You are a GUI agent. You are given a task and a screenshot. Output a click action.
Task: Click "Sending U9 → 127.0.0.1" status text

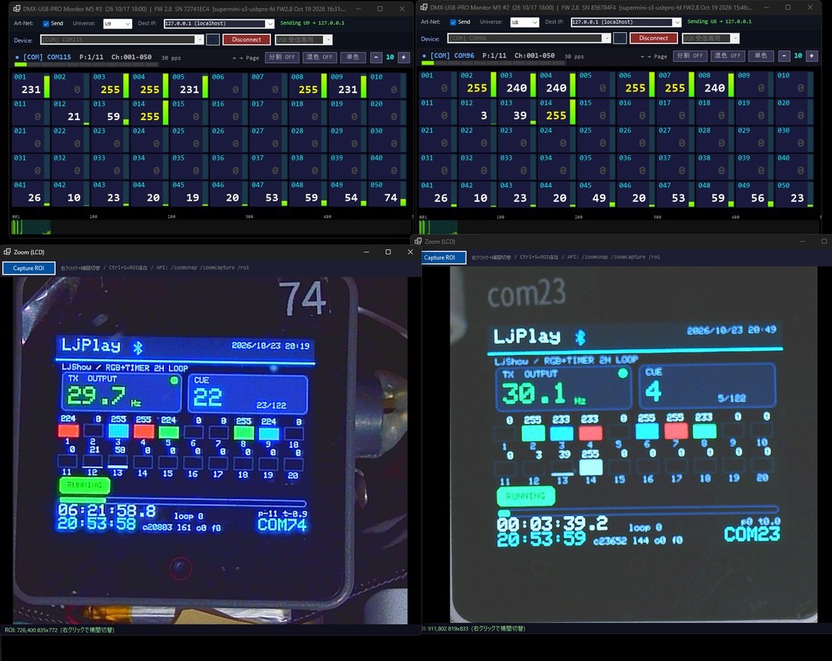click(x=312, y=23)
